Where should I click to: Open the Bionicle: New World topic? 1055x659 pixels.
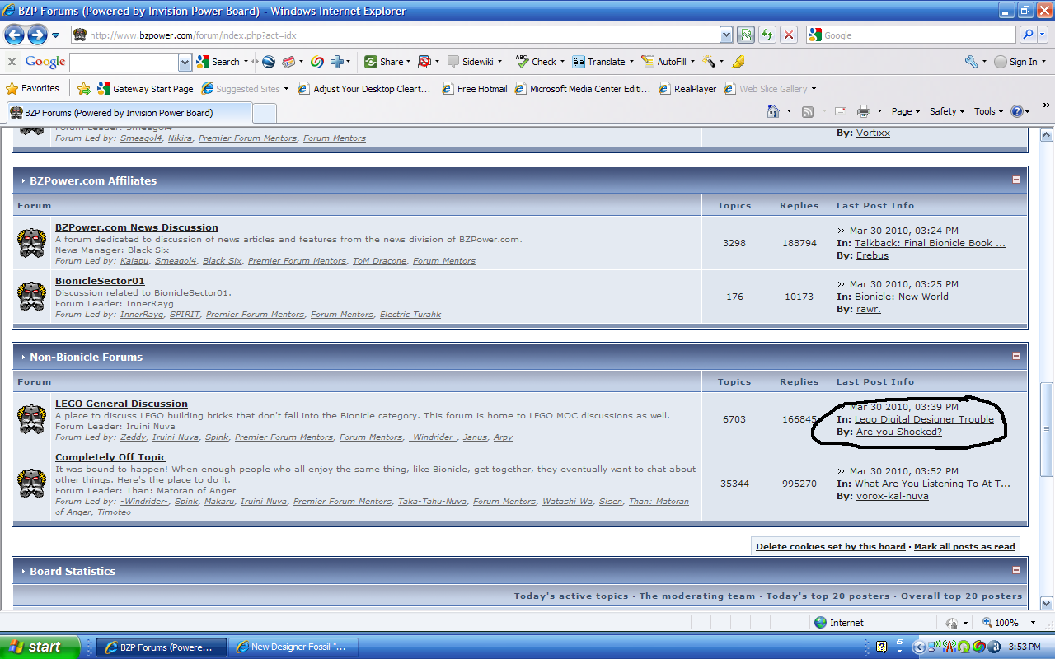[902, 297]
